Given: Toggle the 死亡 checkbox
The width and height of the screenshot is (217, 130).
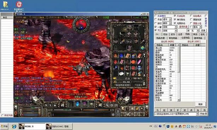Looking at the screenshot, I should 156,30.
